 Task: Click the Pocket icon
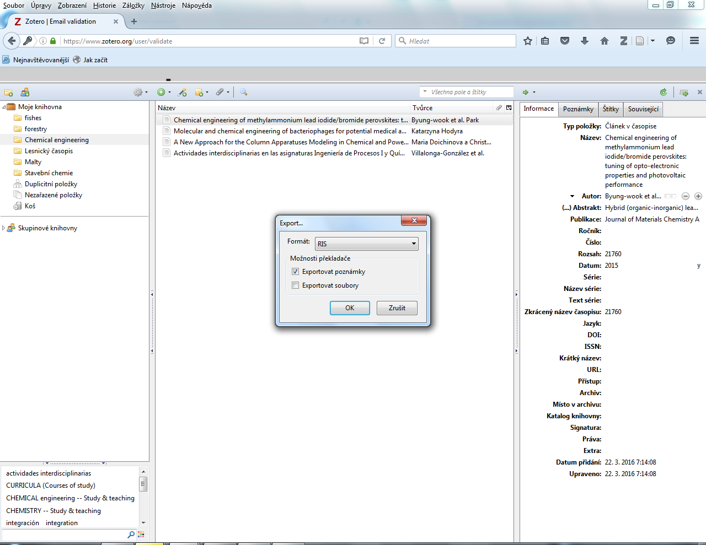[x=565, y=41]
